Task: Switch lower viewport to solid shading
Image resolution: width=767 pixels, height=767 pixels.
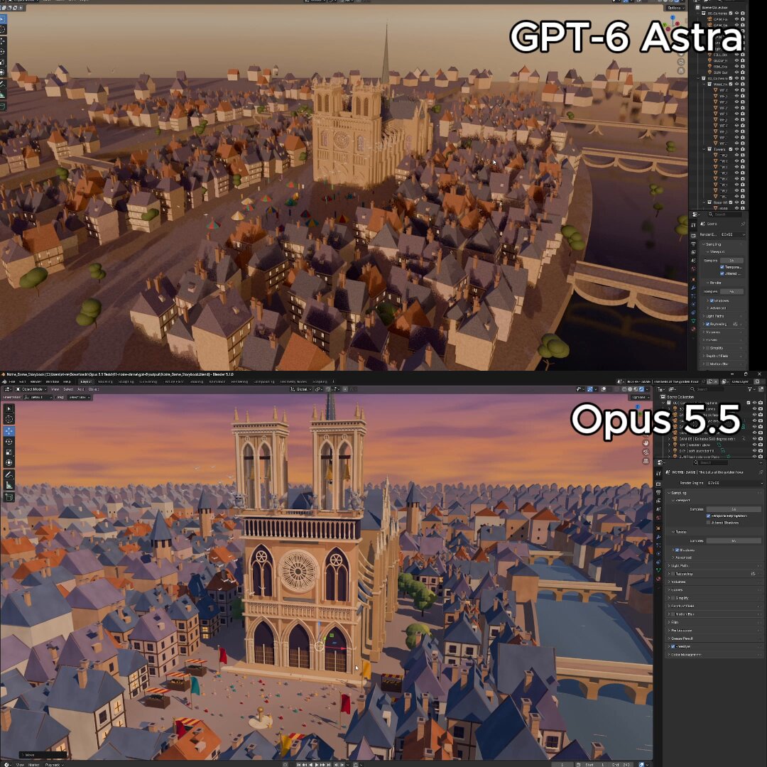Action: click(x=630, y=389)
